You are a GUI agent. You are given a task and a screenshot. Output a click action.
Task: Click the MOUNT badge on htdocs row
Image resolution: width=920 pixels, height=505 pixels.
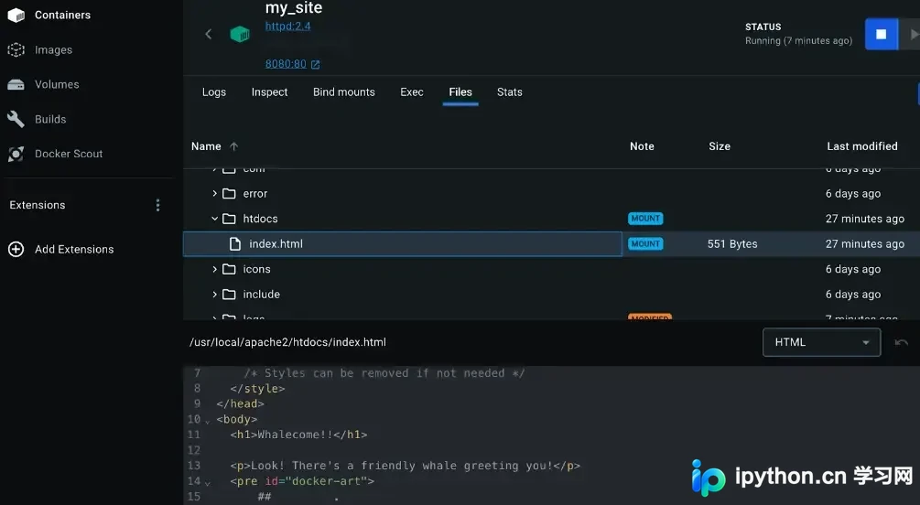click(645, 219)
